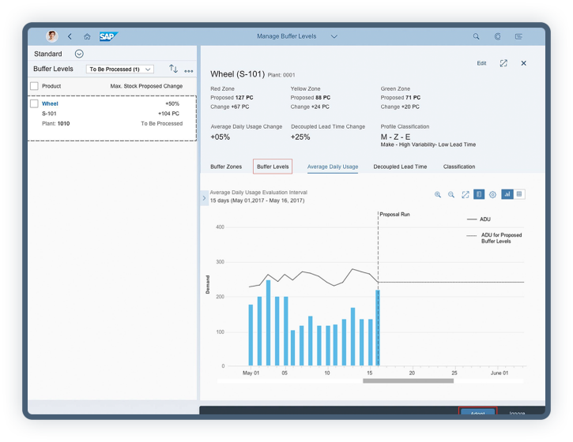Viewport: 573px width, 442px height.
Task: Open the user profile avatar
Action: (x=52, y=36)
